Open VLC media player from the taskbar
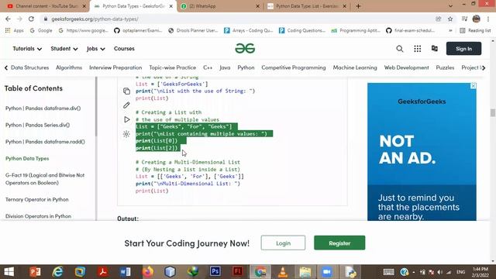496x279 pixels. (282, 272)
